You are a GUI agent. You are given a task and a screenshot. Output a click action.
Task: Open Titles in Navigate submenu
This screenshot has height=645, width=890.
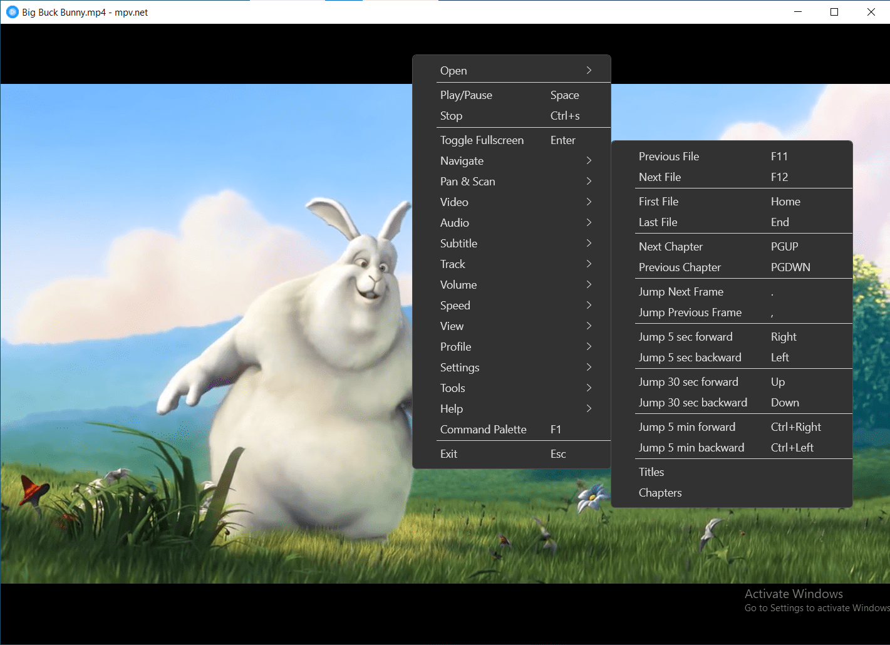[x=732, y=472]
